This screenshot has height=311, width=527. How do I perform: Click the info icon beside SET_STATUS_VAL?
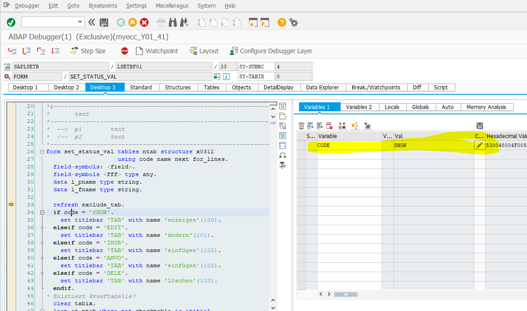(226, 76)
